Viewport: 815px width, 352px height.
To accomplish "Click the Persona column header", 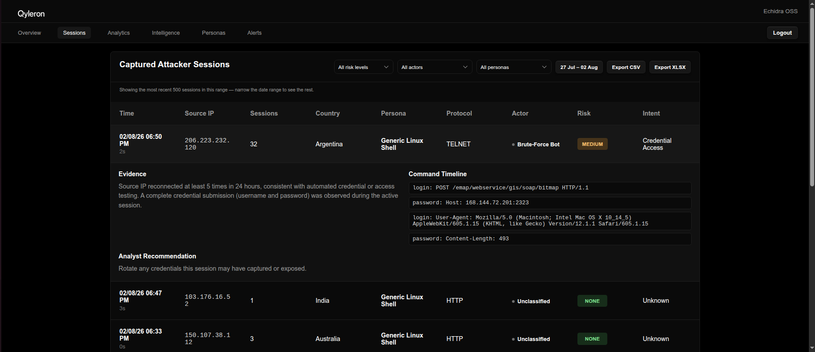I will (x=393, y=113).
